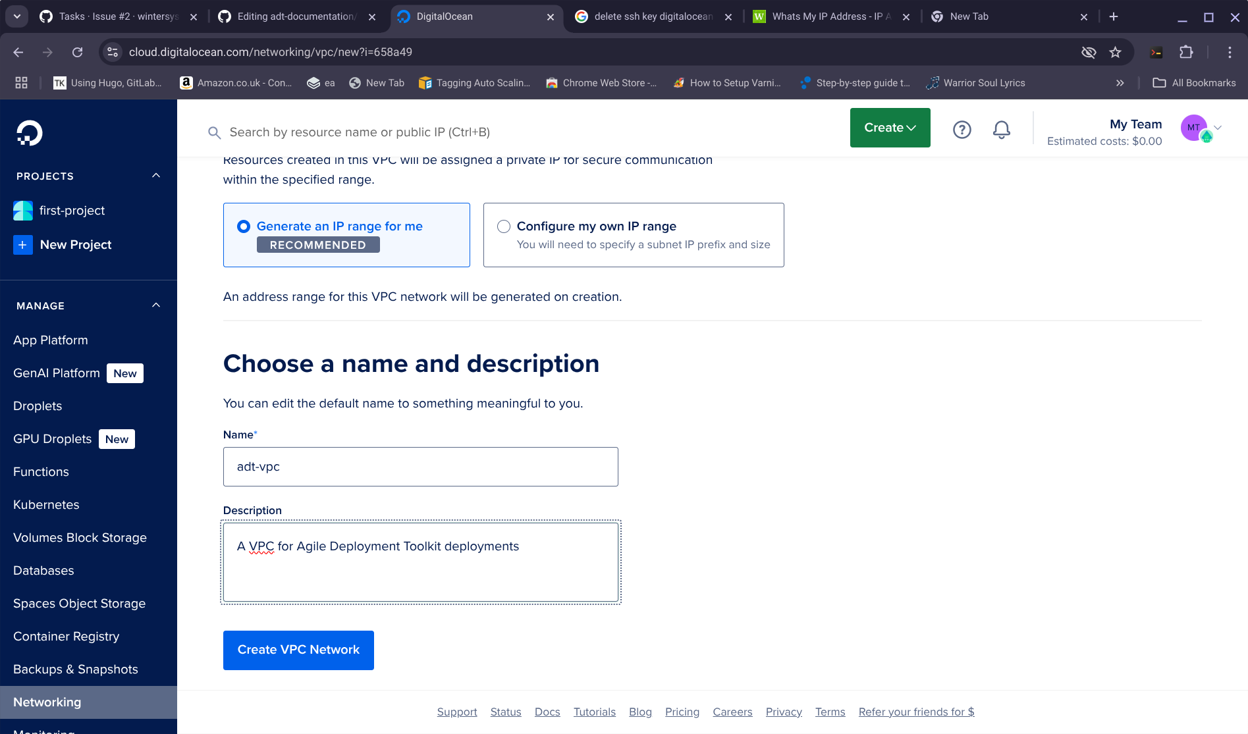Open the help question mark icon

tap(962, 130)
